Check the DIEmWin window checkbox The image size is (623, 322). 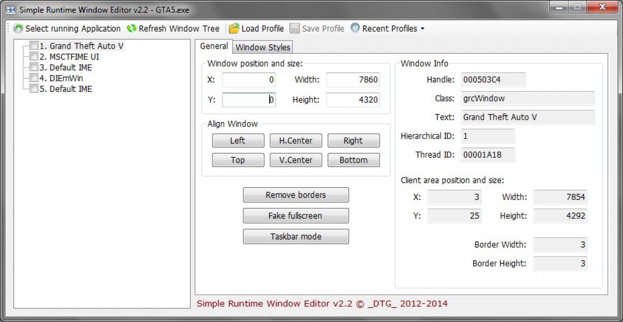(34, 78)
